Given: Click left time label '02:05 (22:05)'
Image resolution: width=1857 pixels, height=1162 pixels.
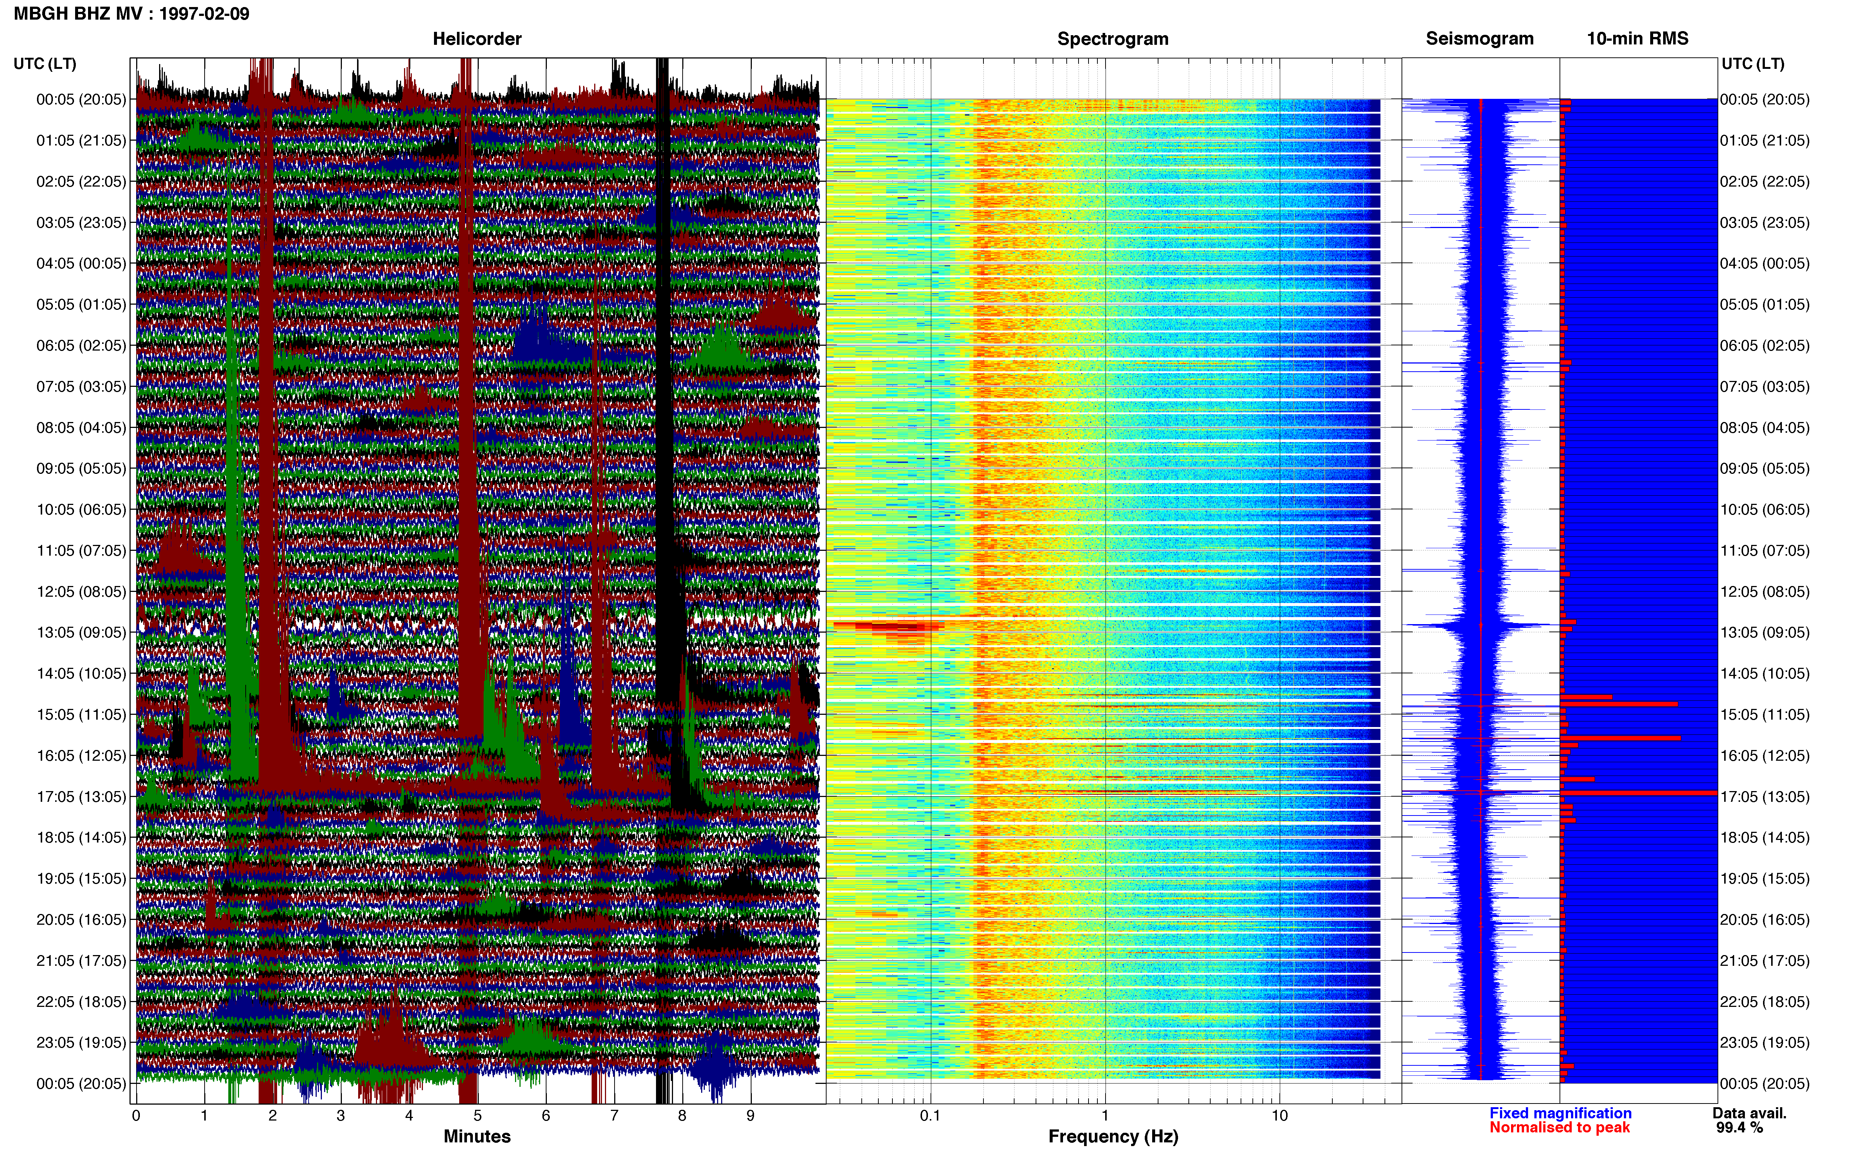Looking at the screenshot, I should [x=81, y=181].
